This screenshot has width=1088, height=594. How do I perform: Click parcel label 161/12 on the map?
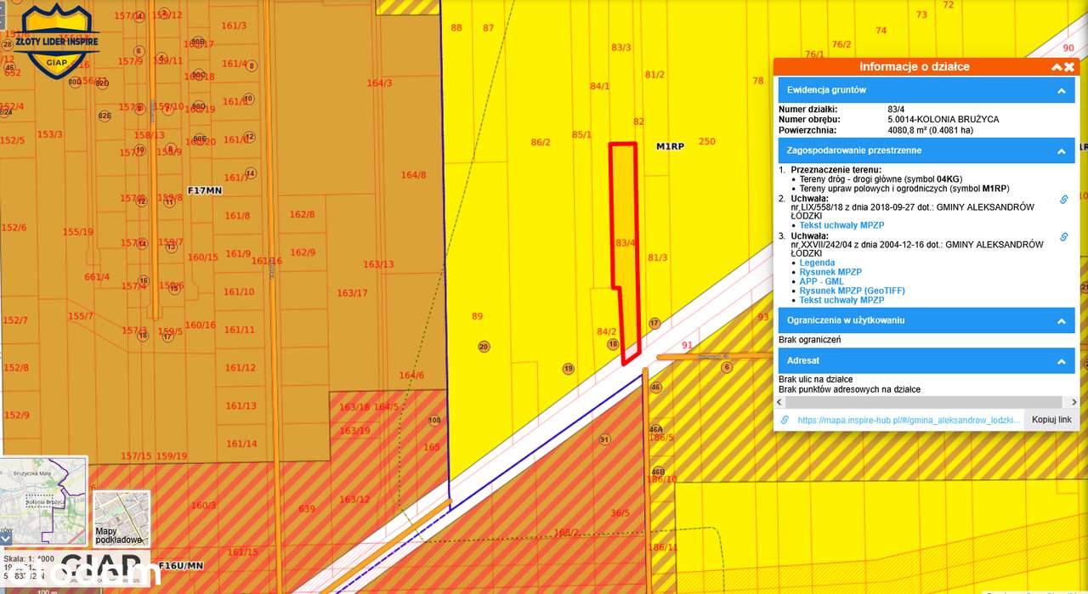pyautogui.click(x=241, y=368)
